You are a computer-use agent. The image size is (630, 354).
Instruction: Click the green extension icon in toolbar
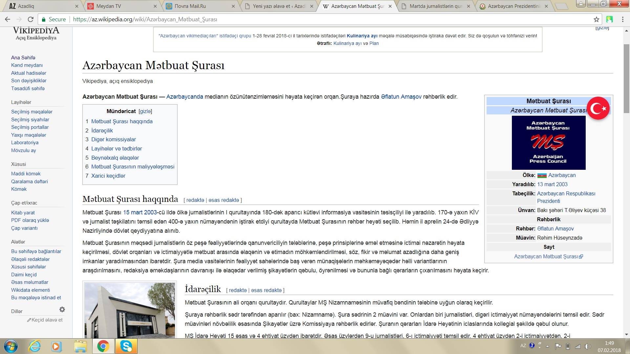609,19
